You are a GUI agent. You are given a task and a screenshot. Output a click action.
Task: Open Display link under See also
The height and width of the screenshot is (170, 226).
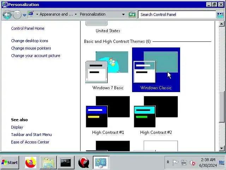17,127
